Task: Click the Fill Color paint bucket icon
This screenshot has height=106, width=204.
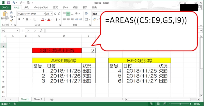Action: [43, 19]
